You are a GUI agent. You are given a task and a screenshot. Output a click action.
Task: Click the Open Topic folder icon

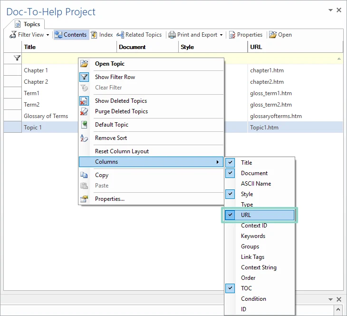[84, 64]
